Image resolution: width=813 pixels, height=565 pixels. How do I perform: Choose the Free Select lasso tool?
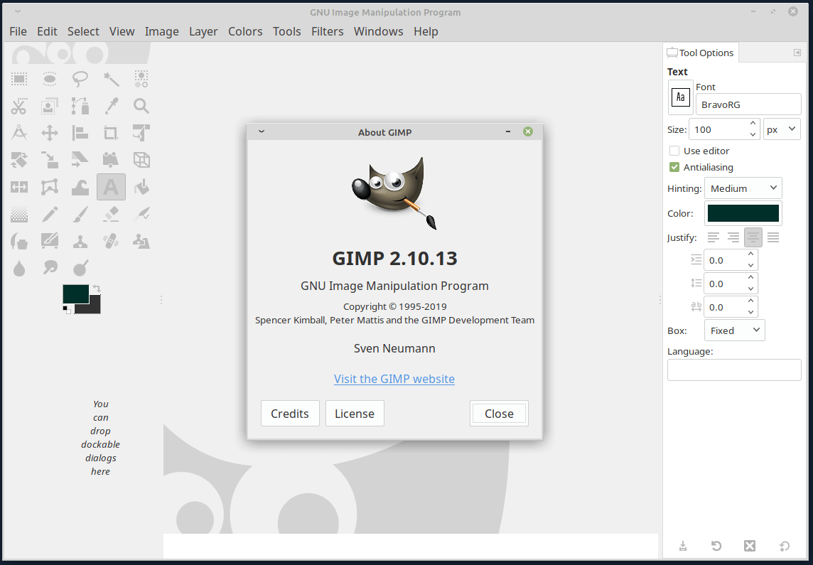pos(80,79)
